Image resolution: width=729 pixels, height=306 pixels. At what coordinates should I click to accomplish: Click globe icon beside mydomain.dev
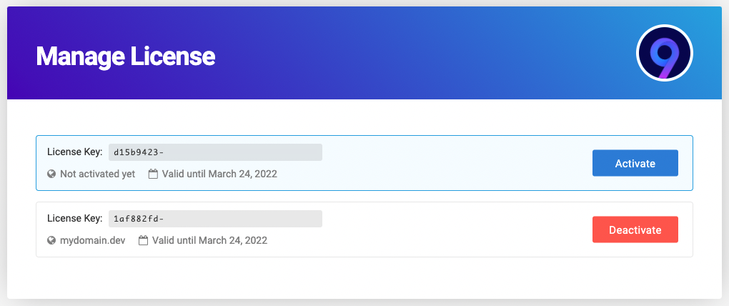click(51, 240)
